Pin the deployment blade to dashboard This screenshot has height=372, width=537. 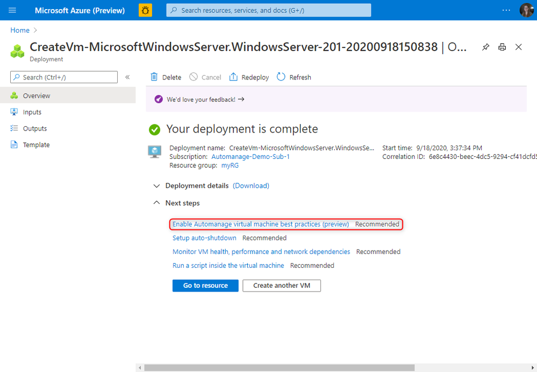(x=485, y=47)
